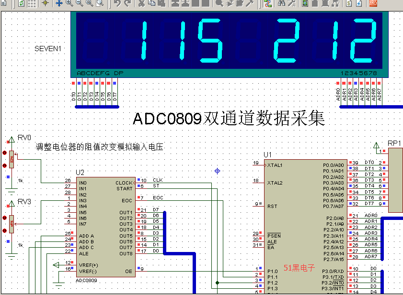
Task: Click the DT0 label beside pin 39
Action: tap(369, 163)
